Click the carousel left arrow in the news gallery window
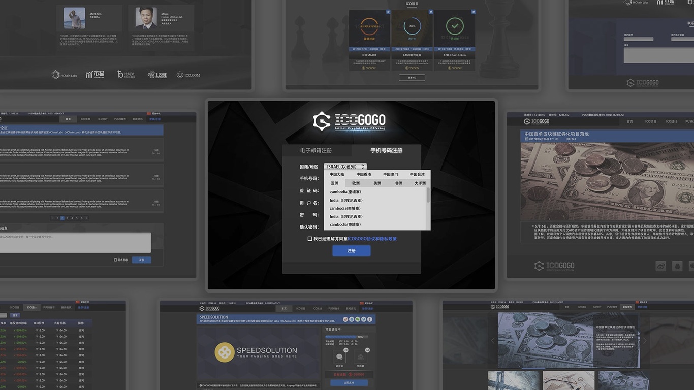The width and height of the screenshot is (694, 390). 492,341
